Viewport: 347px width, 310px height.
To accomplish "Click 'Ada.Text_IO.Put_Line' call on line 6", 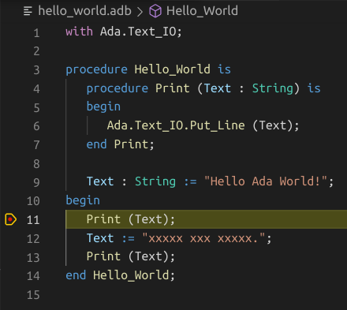I will [x=176, y=125].
